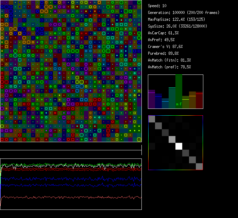Select the bottom-right gray cell of the matrix
This screenshot has height=218, width=238.
click(199, 166)
